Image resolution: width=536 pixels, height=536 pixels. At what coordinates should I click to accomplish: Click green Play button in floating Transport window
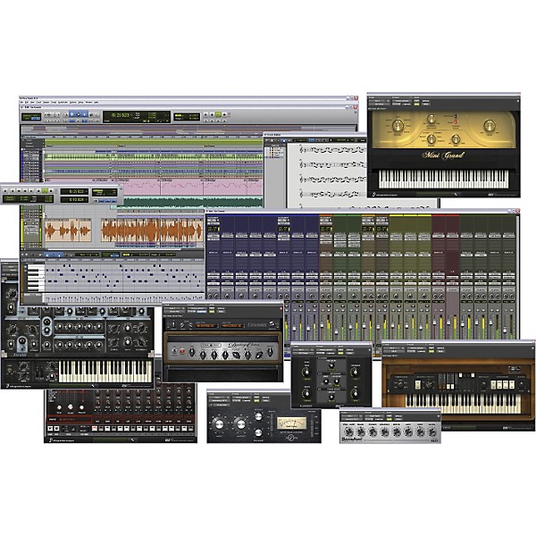pos(45,191)
